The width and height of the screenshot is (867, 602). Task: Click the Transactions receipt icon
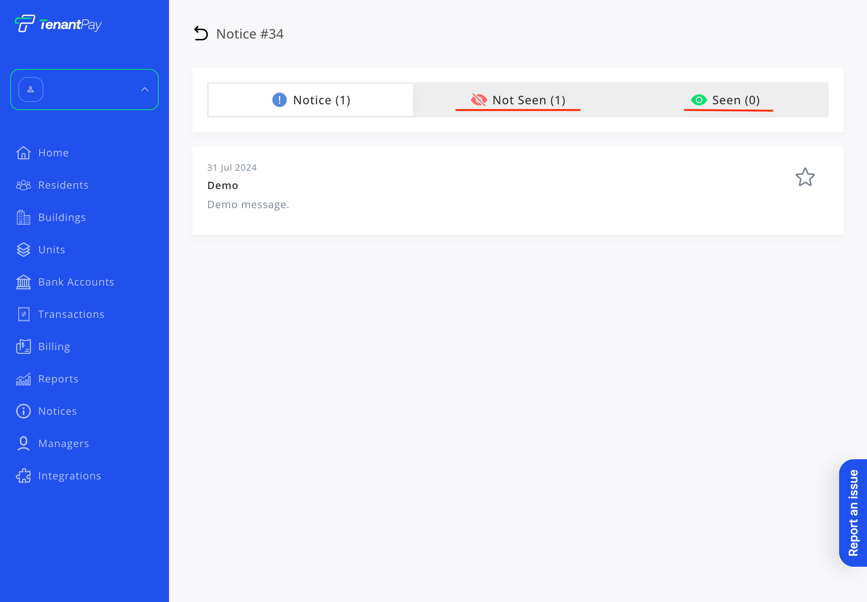[x=24, y=314]
